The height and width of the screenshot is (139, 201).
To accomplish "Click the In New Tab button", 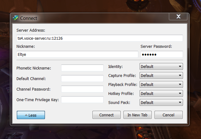I will tap(137, 115).
